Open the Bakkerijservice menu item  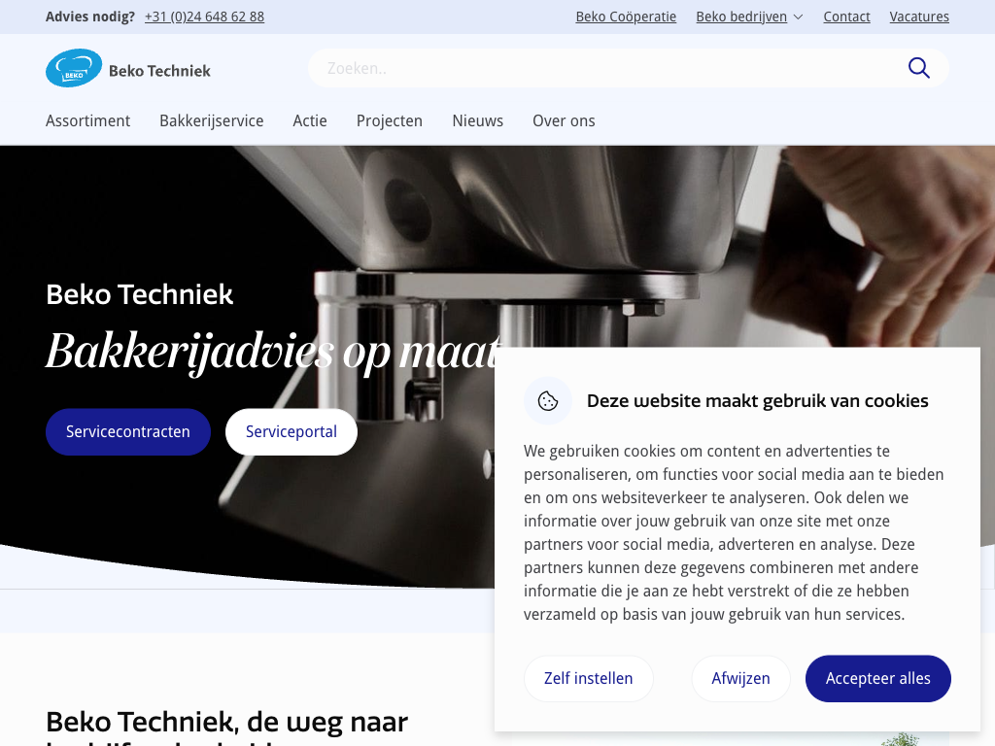(211, 120)
